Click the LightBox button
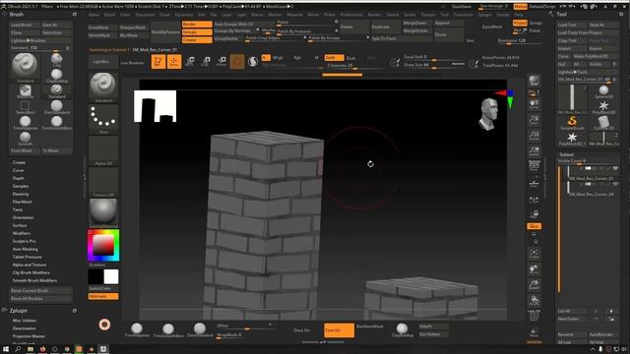This screenshot has height=354, width=630. pos(103,61)
